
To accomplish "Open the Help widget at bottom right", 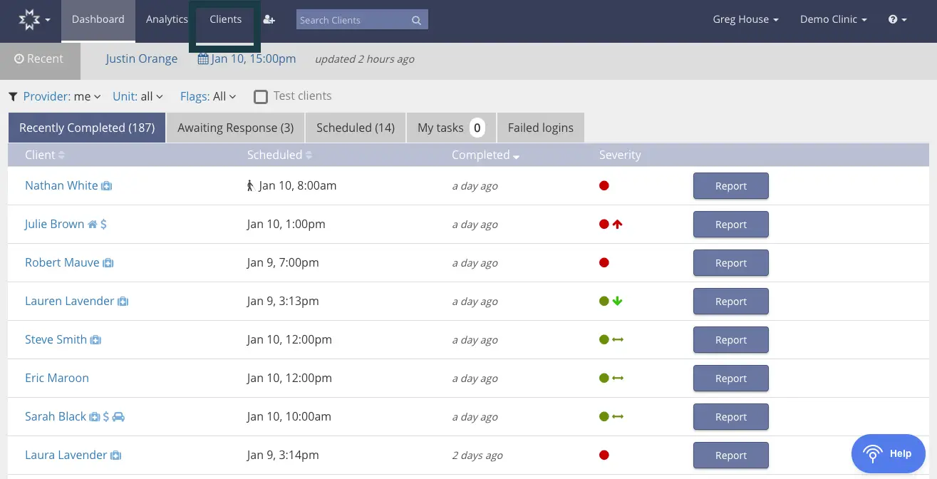I will (888, 453).
